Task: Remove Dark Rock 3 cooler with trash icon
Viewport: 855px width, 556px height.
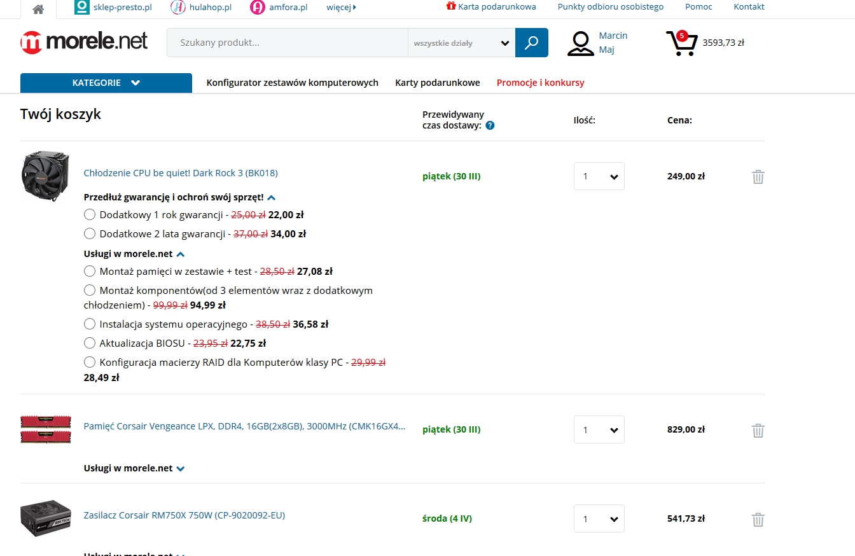Action: coord(758,177)
